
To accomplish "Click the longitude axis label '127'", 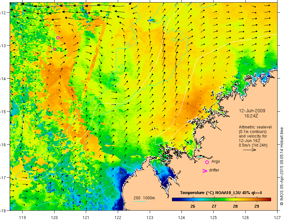I will 277,217.
